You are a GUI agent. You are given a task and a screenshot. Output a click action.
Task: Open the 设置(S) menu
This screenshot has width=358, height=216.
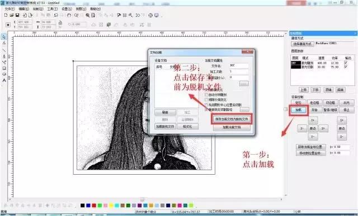[67, 9]
